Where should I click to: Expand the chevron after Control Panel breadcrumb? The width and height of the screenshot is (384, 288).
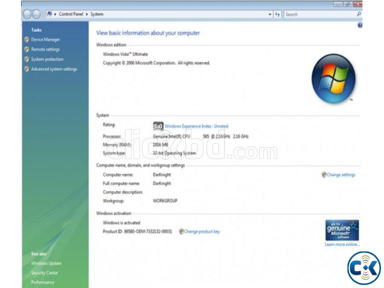86,14
